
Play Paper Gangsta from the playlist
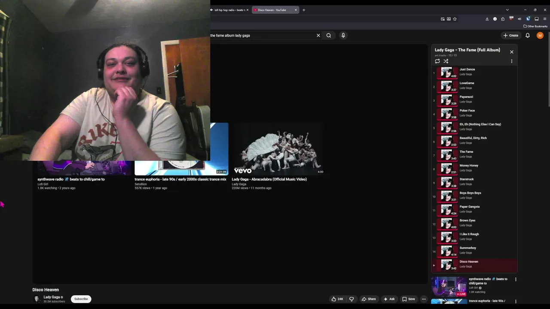pyautogui.click(x=475, y=210)
